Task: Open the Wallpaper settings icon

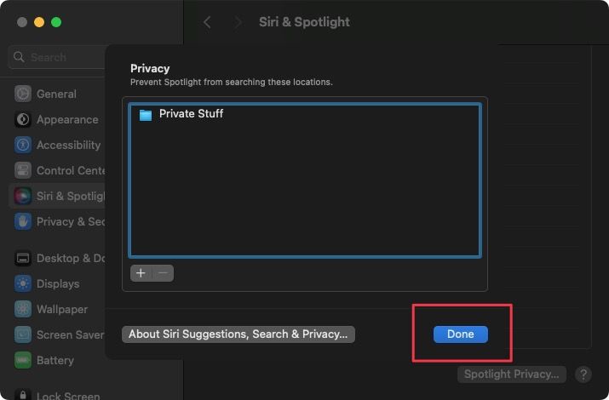Action: click(22, 309)
